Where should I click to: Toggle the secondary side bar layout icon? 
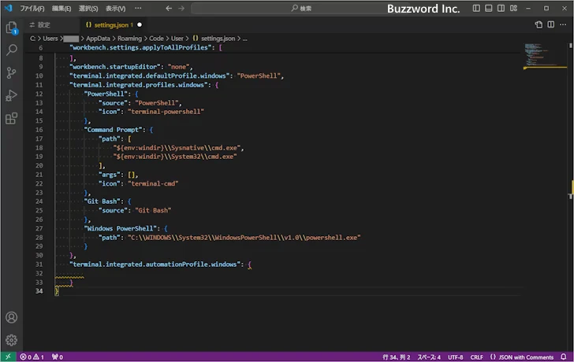[501, 8]
